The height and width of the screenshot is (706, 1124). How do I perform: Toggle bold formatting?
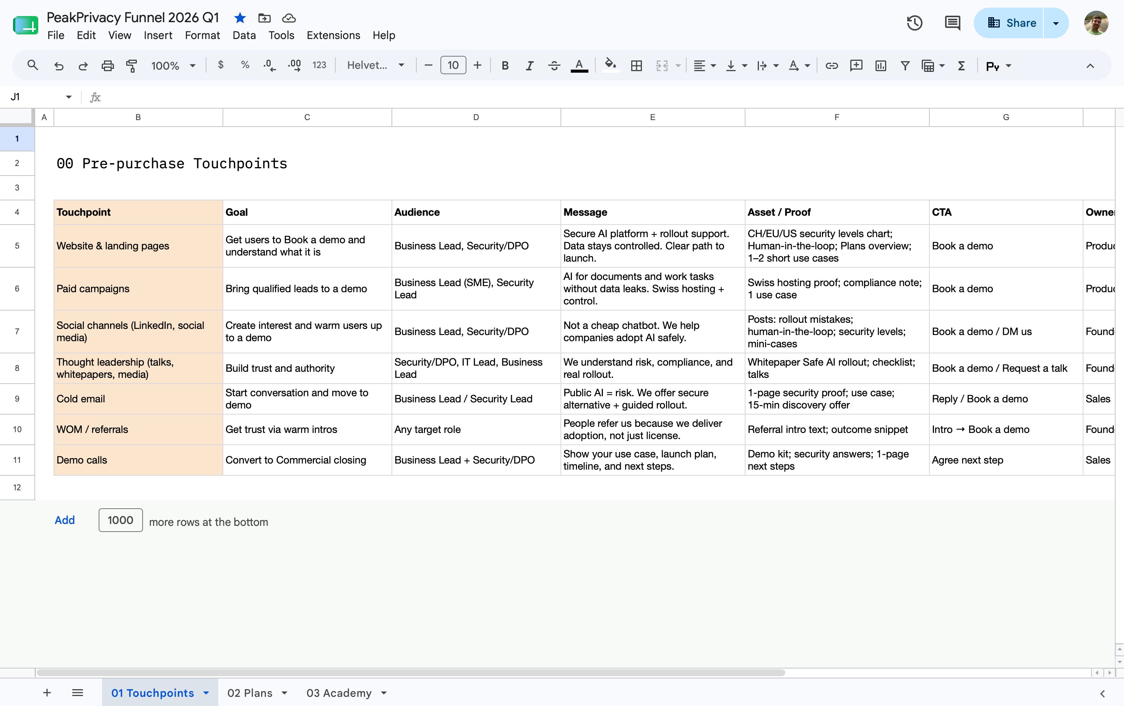(x=505, y=66)
